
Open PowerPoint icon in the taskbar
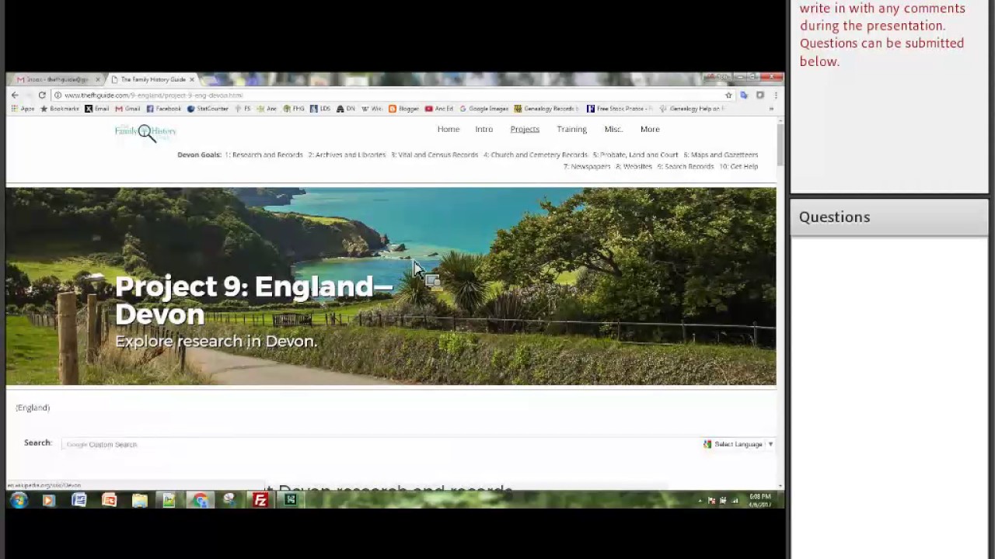(x=109, y=500)
